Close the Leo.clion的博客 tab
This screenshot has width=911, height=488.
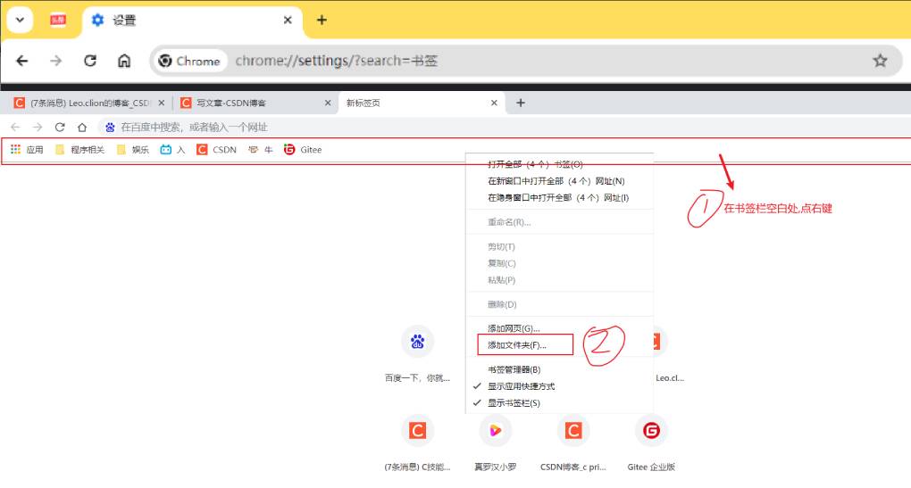click(x=162, y=103)
